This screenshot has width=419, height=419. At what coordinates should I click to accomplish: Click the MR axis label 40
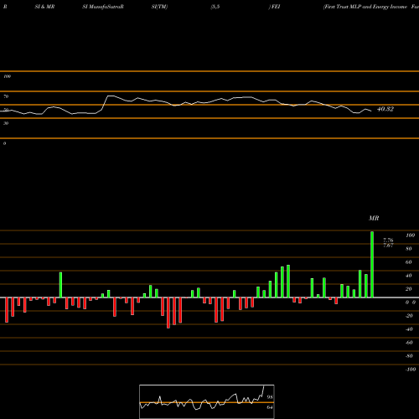pos(409,276)
